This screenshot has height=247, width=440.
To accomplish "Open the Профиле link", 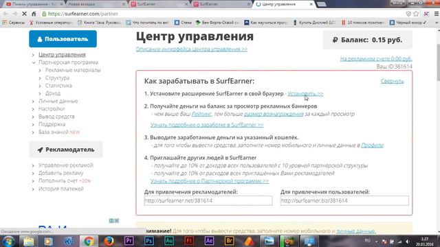I will (372, 145).
